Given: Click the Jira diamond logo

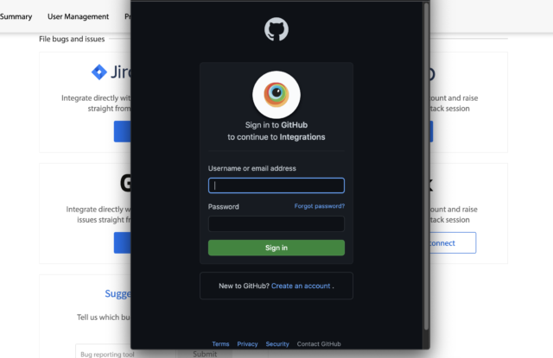Looking at the screenshot, I should tap(99, 72).
